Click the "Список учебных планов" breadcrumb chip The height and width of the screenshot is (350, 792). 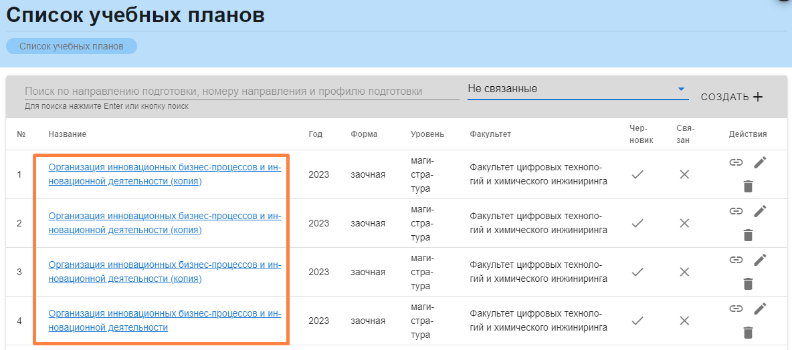click(72, 46)
